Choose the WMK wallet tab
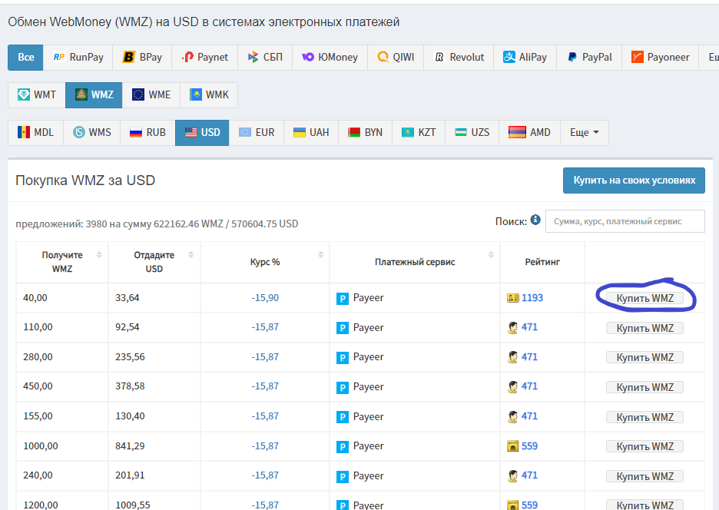This screenshot has width=719, height=510. point(209,95)
